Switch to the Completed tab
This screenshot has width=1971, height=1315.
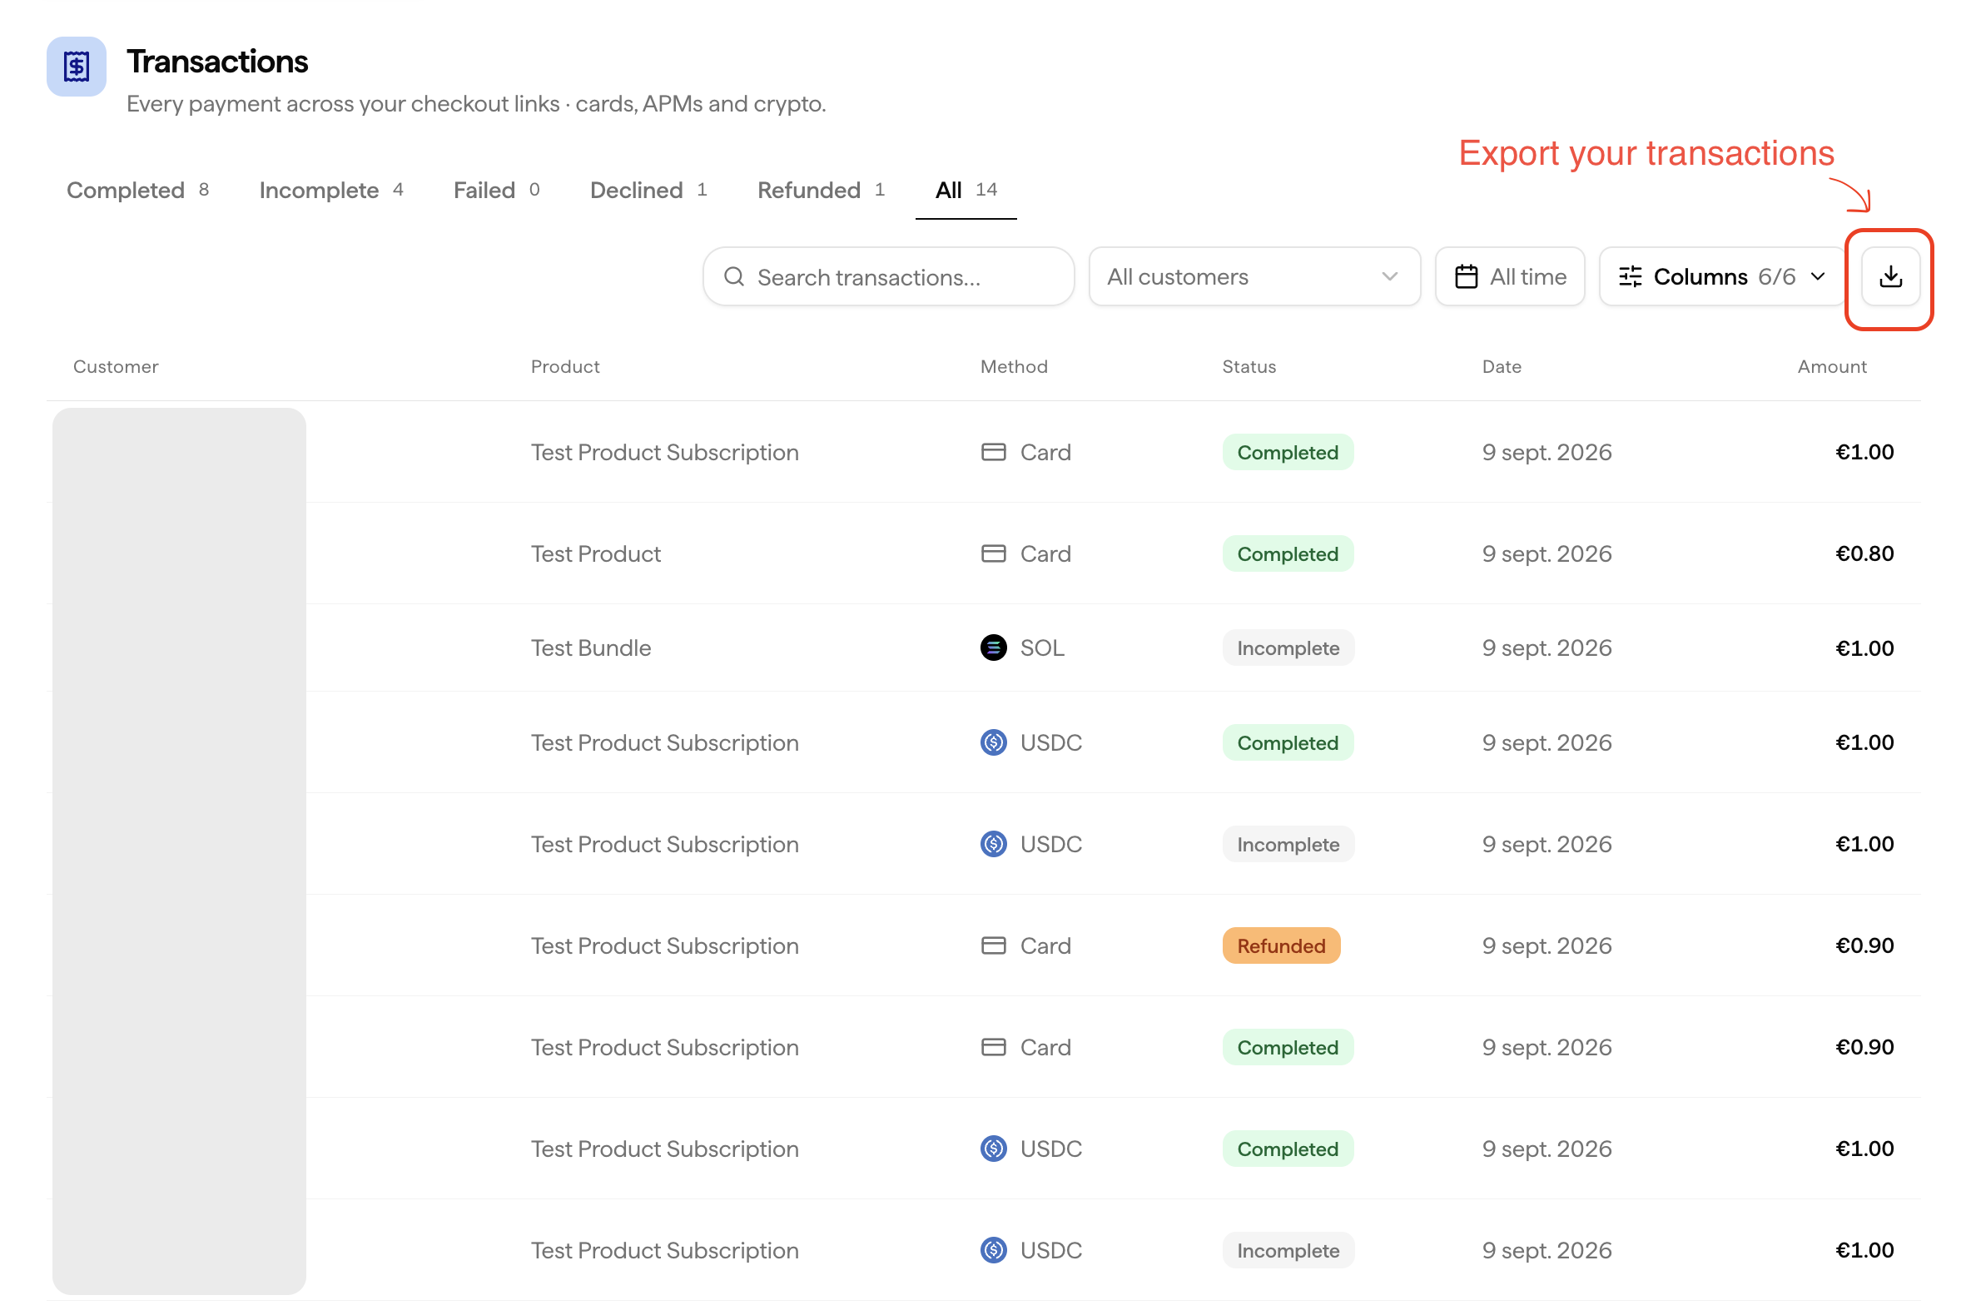pyautogui.click(x=137, y=191)
